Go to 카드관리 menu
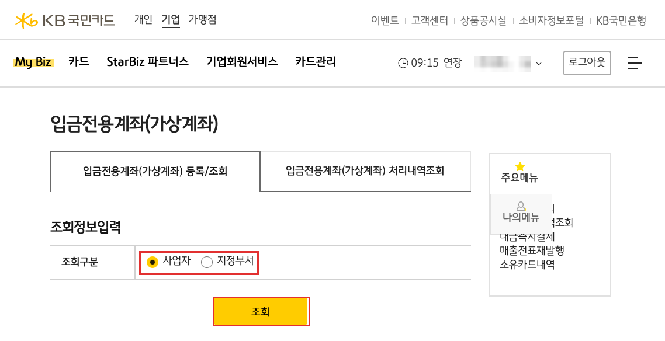This screenshot has width=665, height=341. (316, 62)
